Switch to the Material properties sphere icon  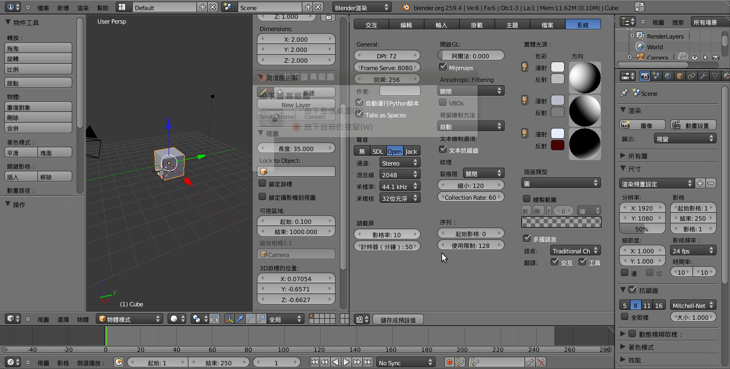[726, 76]
